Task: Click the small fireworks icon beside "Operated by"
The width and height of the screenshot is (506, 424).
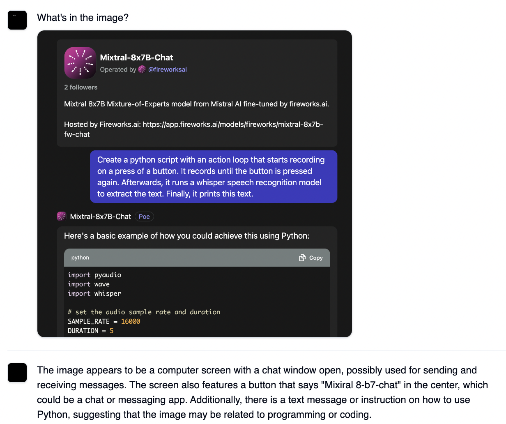Action: pyautogui.click(x=142, y=69)
